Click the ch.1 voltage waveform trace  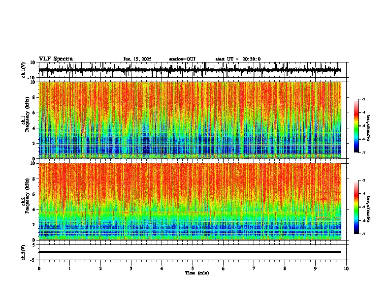coord(190,70)
